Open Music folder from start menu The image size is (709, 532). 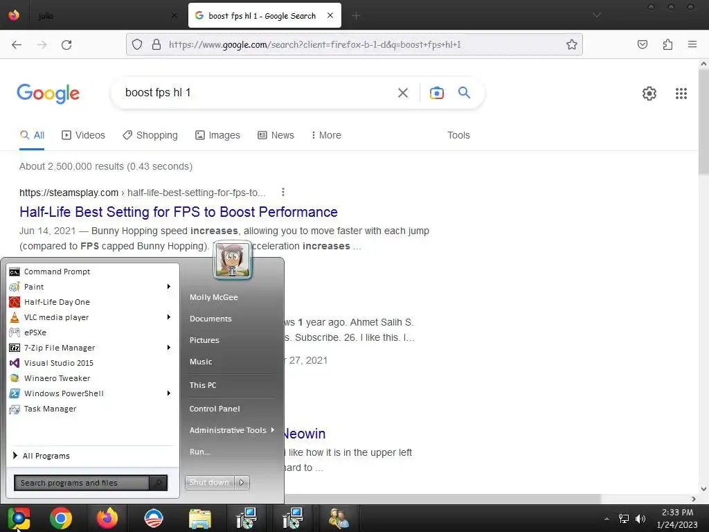click(200, 362)
